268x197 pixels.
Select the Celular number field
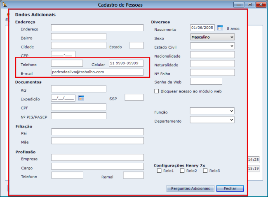click(x=126, y=63)
